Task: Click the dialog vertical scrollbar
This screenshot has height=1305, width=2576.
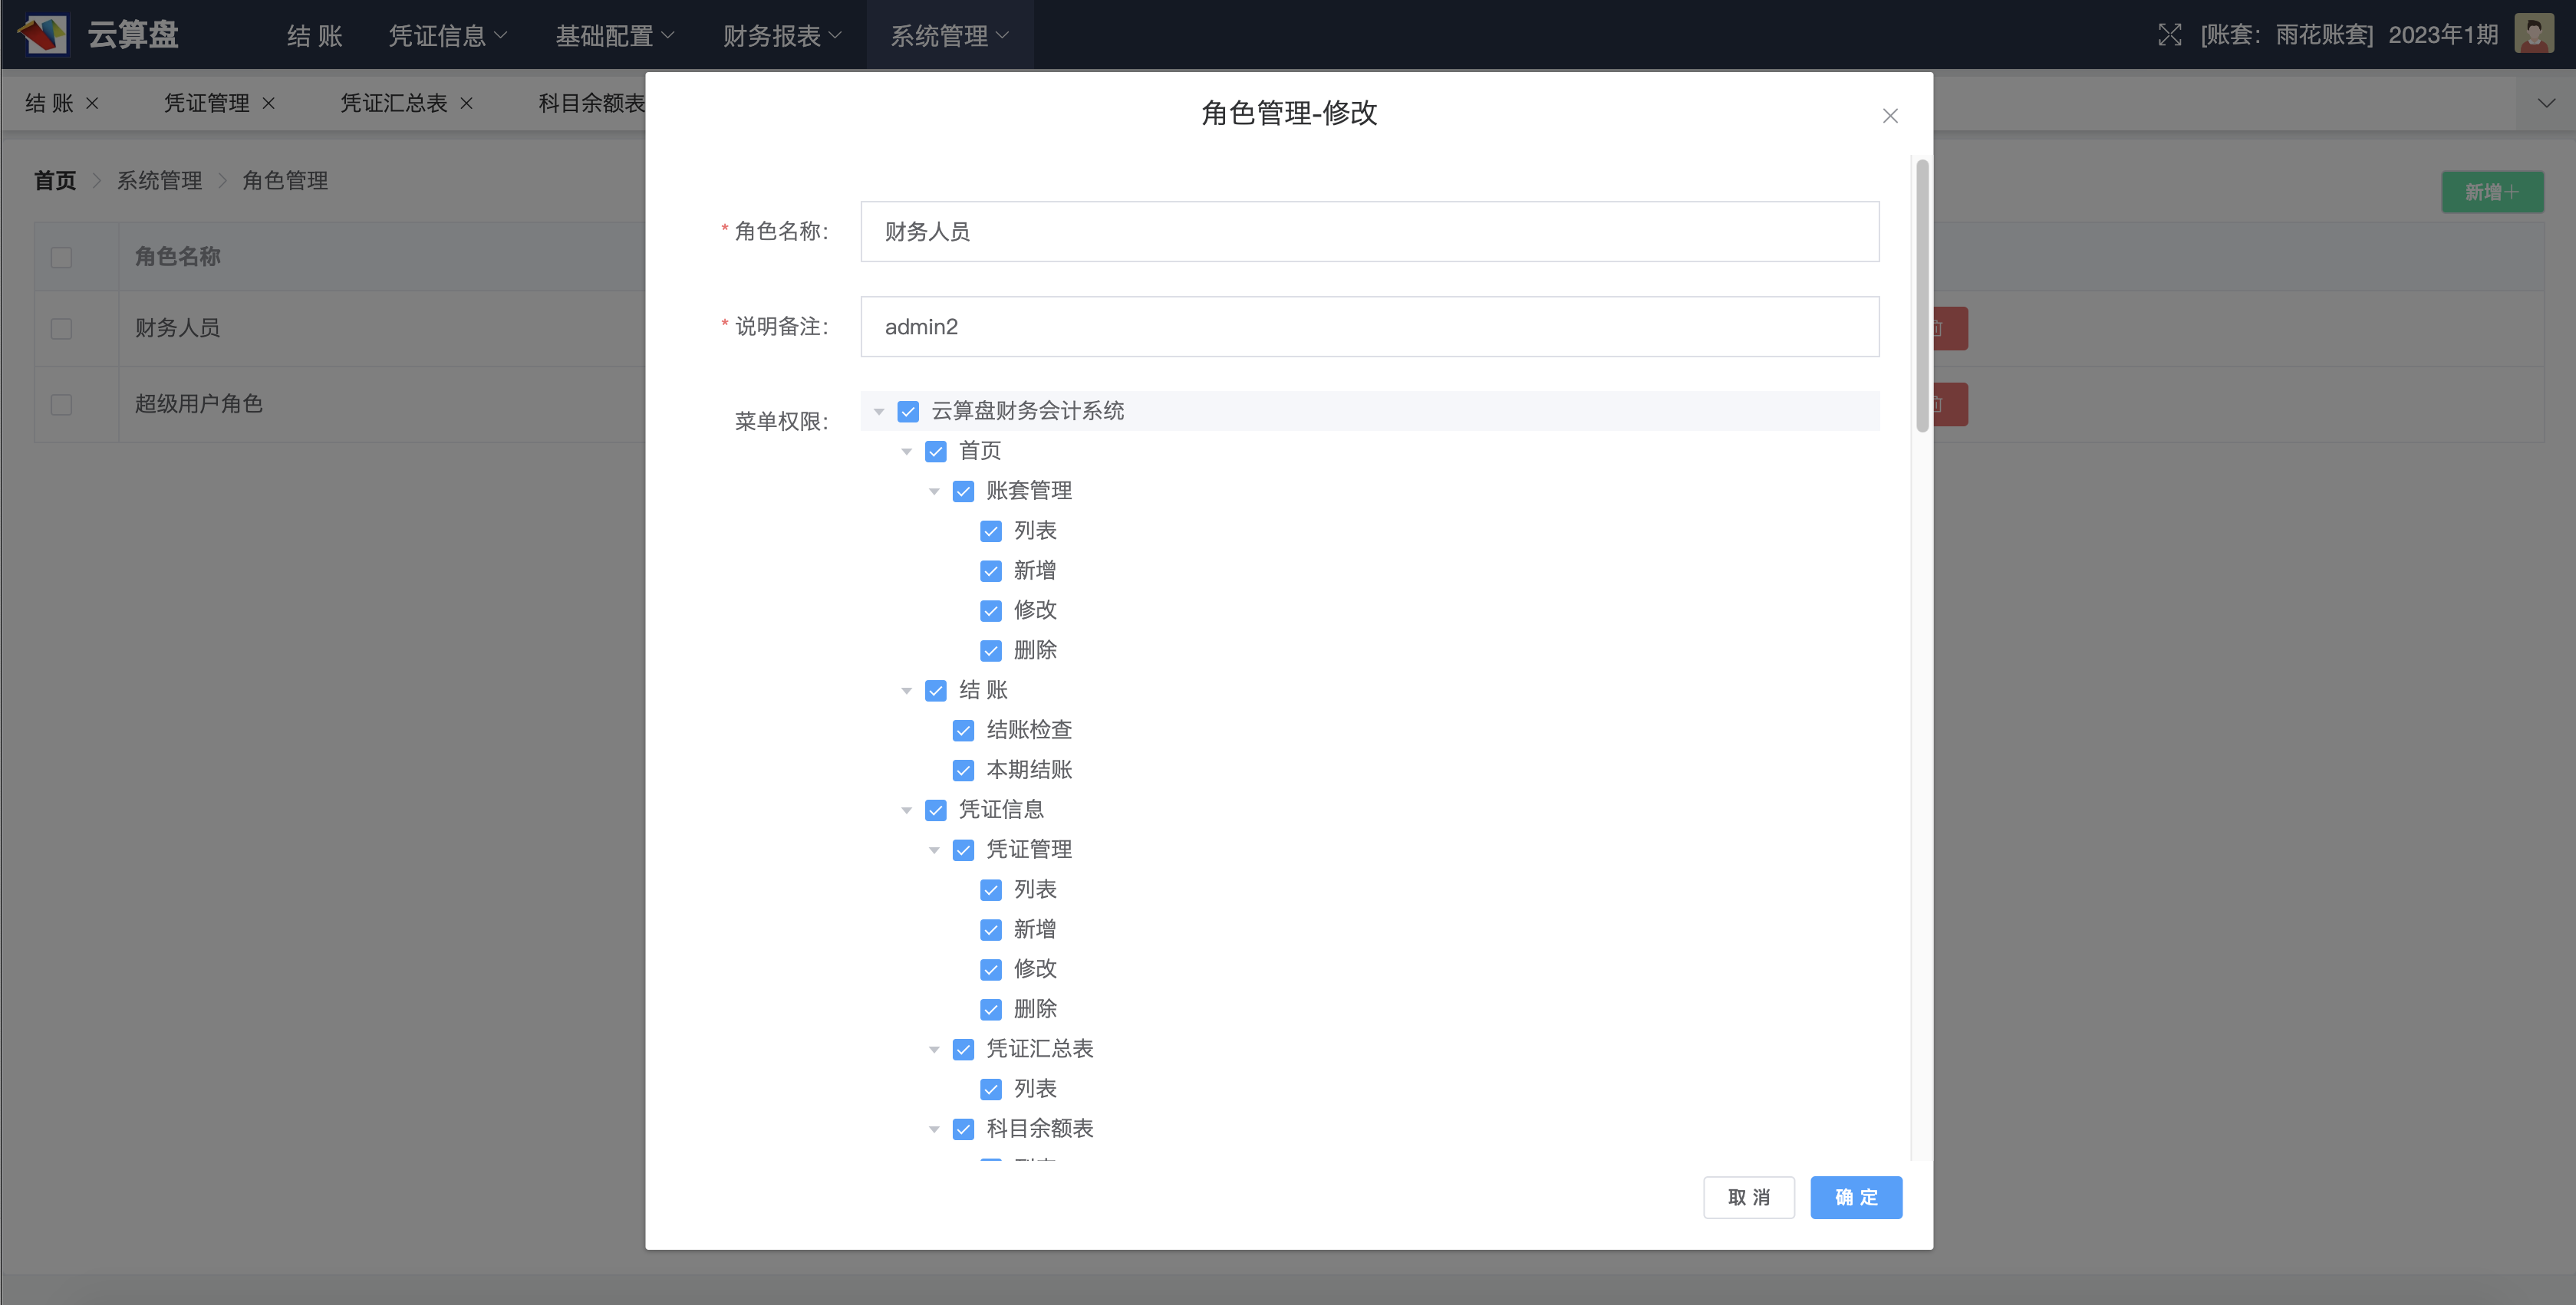Action: [x=1922, y=296]
